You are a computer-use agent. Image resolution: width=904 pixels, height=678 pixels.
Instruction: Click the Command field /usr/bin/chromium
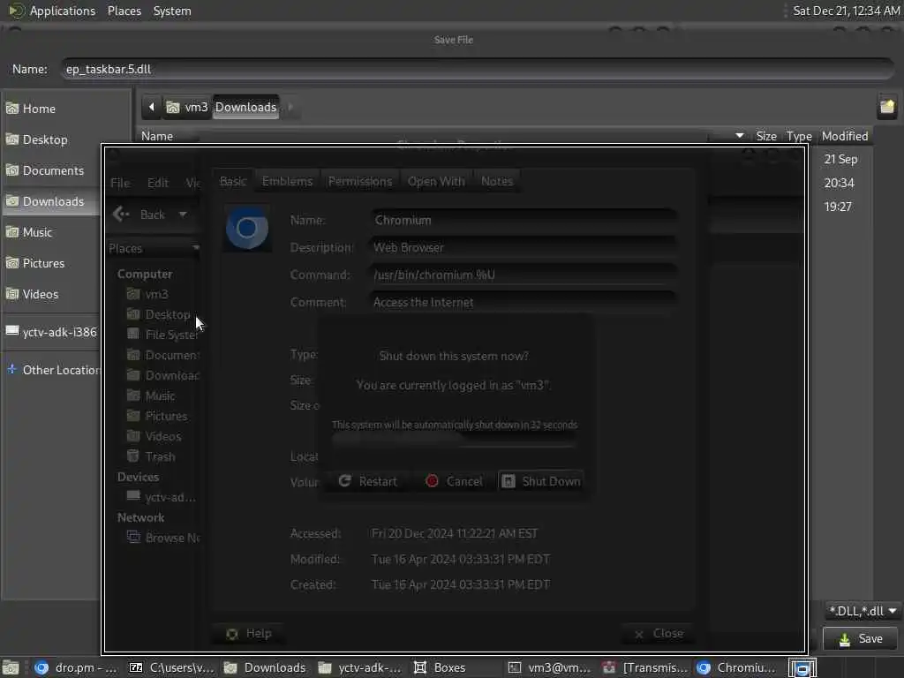(x=524, y=275)
